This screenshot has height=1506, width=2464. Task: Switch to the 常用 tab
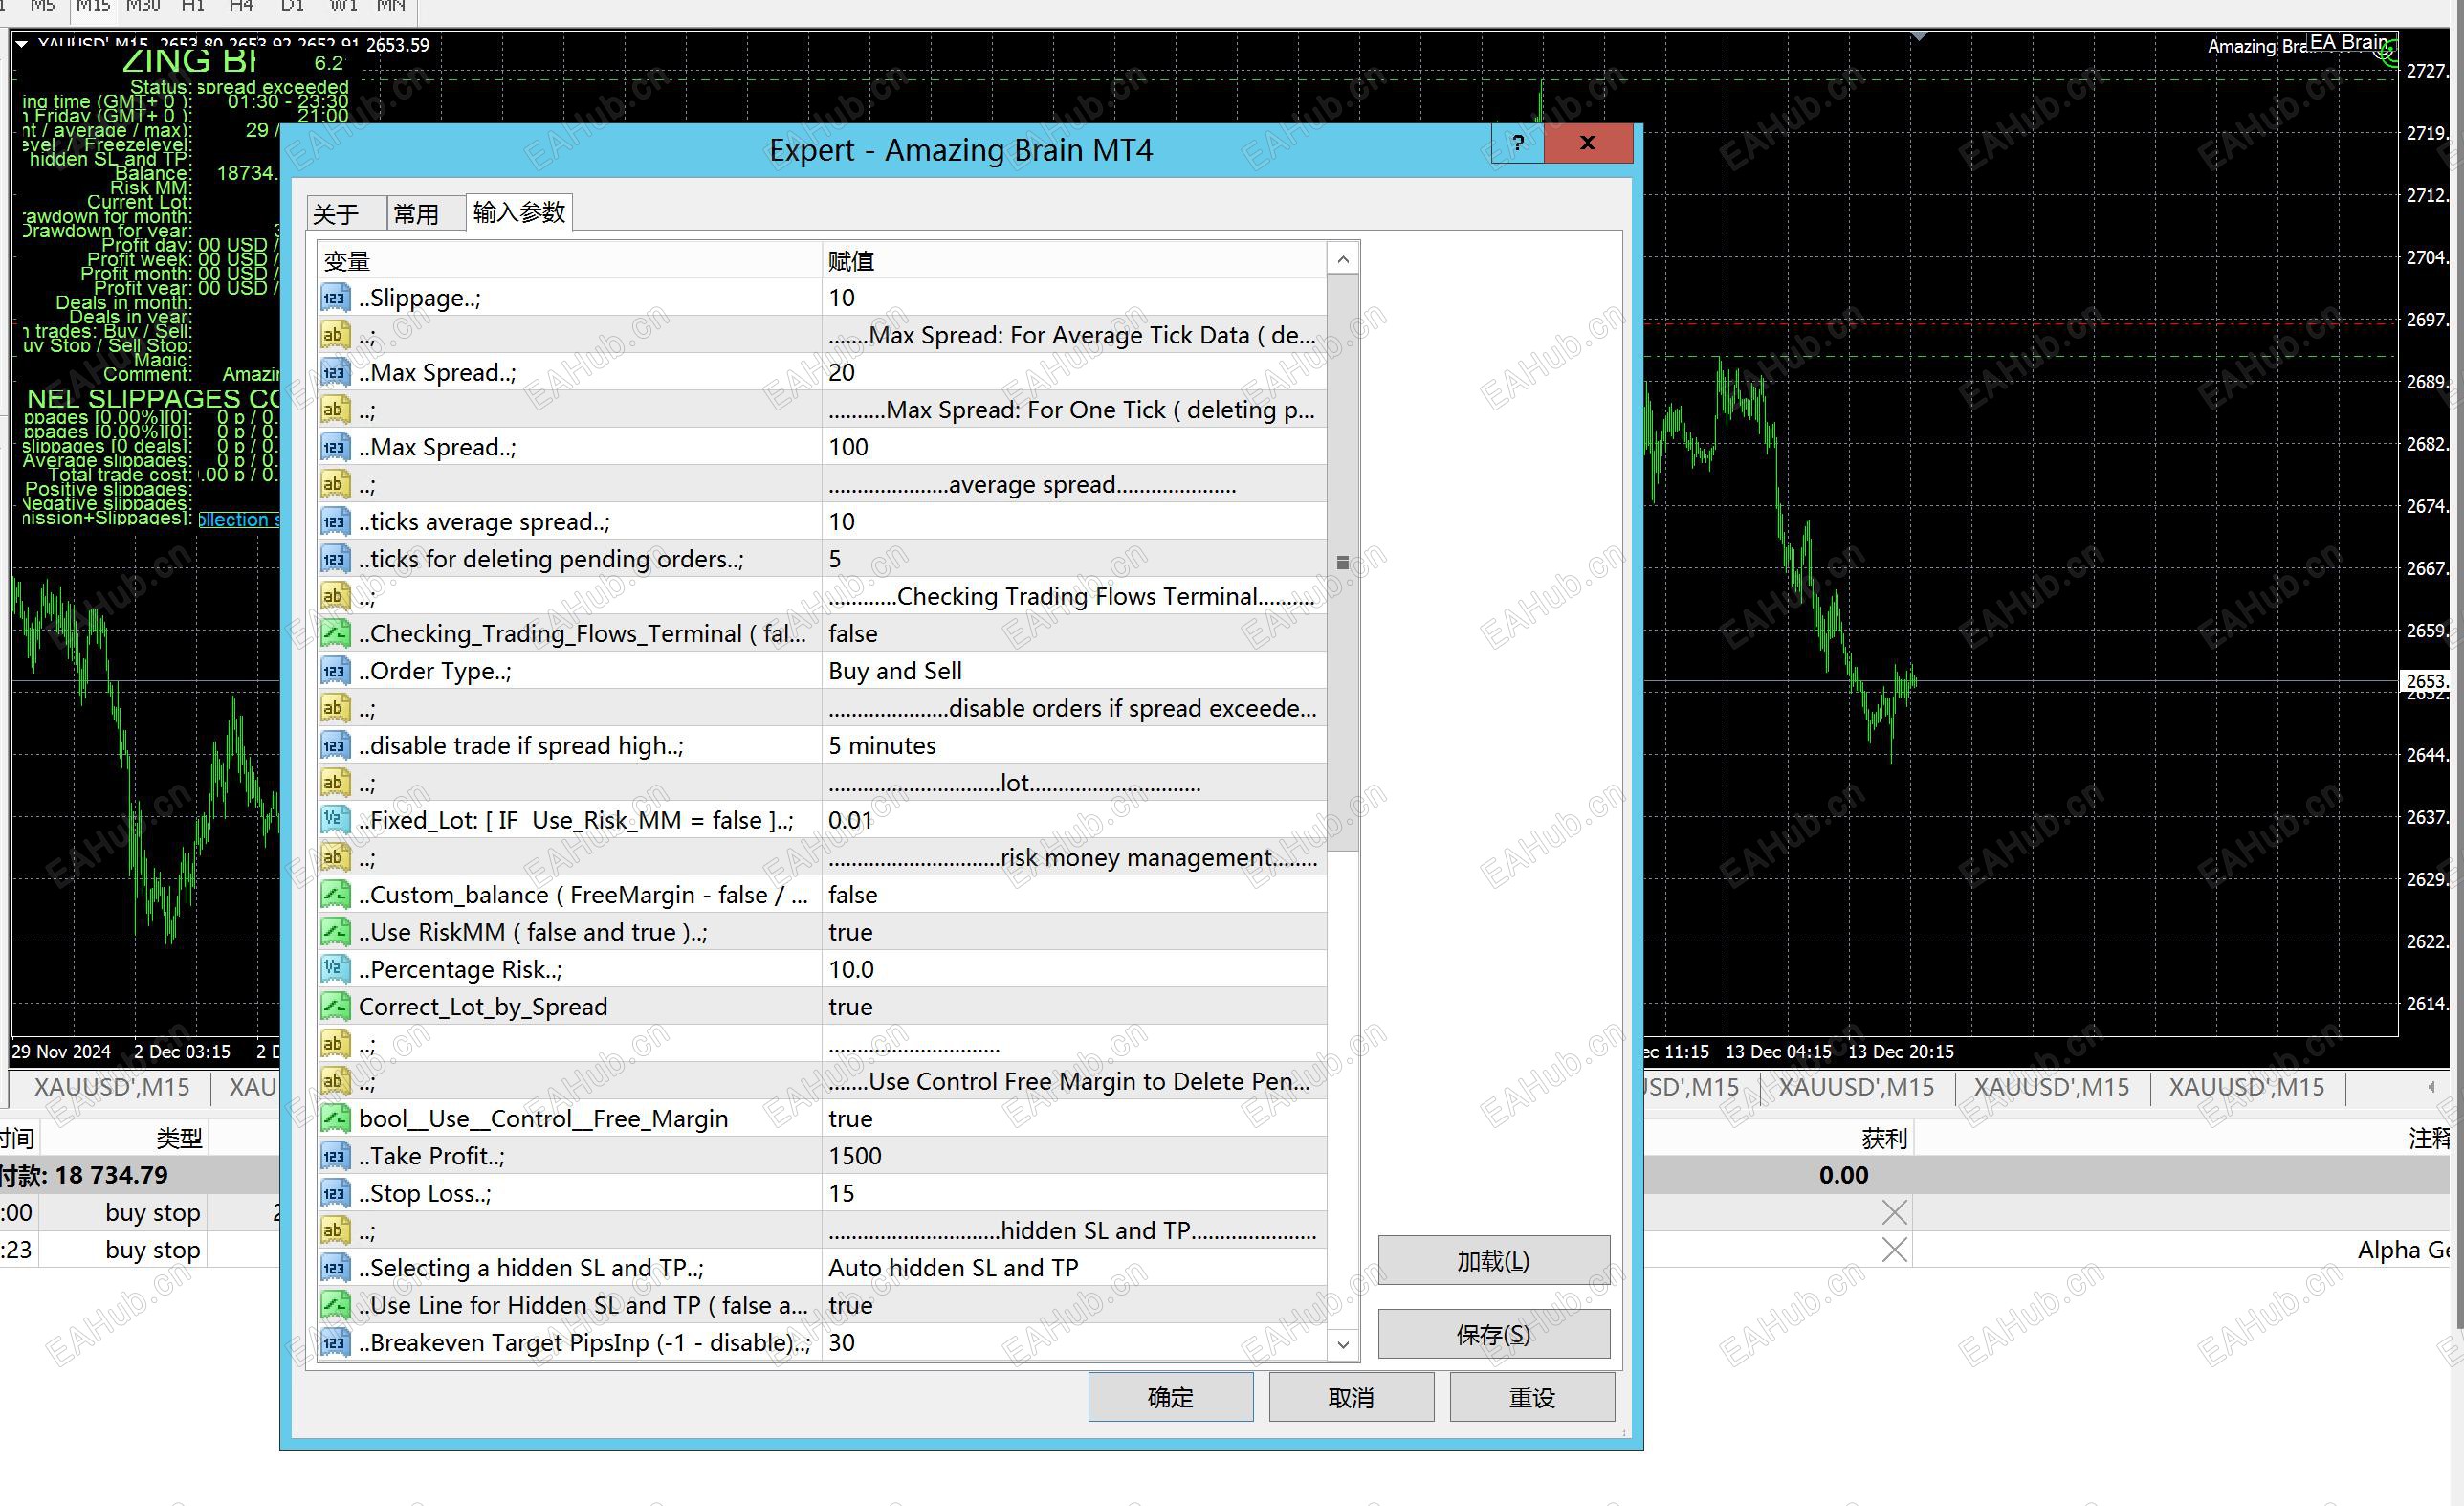pos(426,214)
